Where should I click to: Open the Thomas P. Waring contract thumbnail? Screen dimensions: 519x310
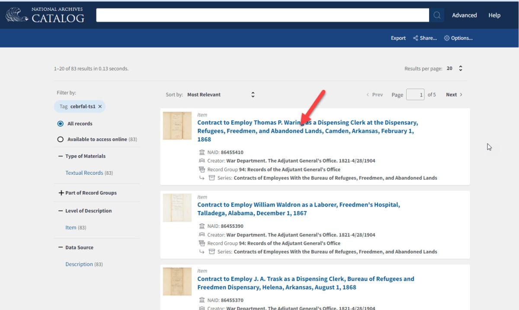point(177,126)
